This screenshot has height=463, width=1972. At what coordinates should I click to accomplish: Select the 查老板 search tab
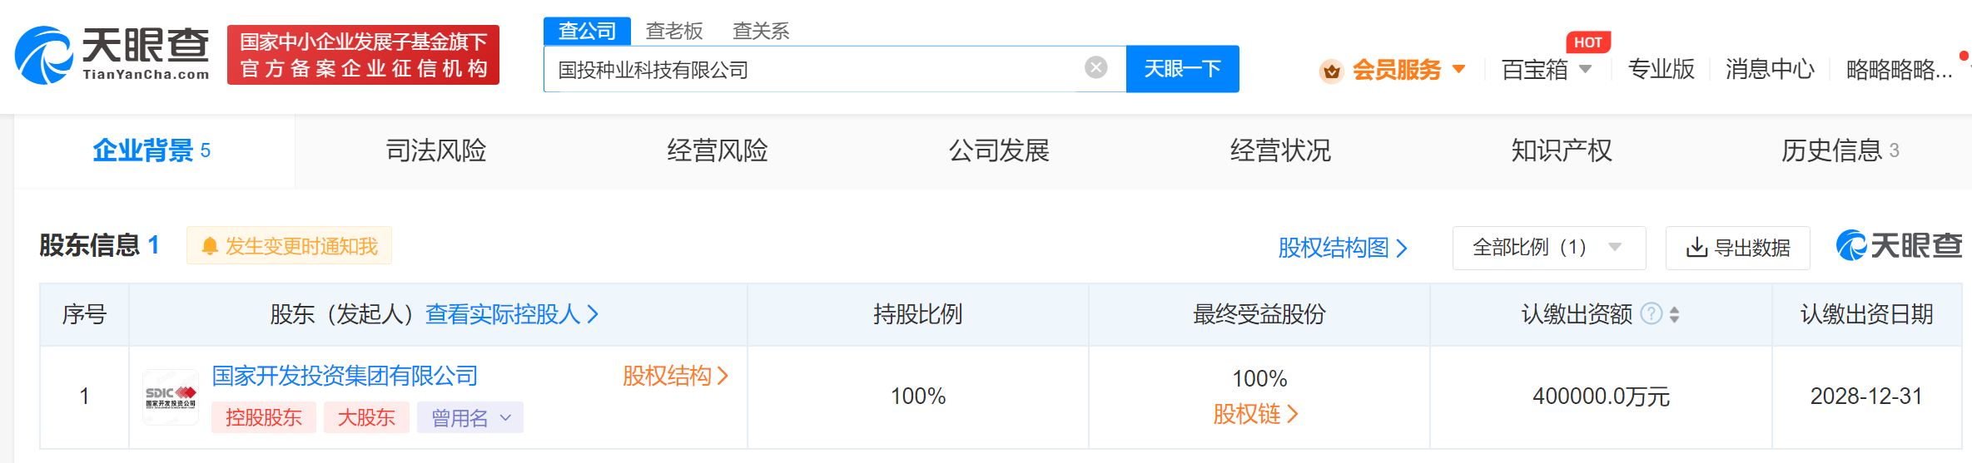674,31
